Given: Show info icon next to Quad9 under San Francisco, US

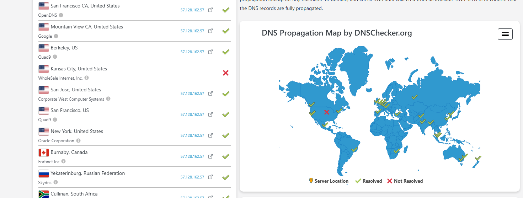Looking at the screenshot, I should pos(55,120).
